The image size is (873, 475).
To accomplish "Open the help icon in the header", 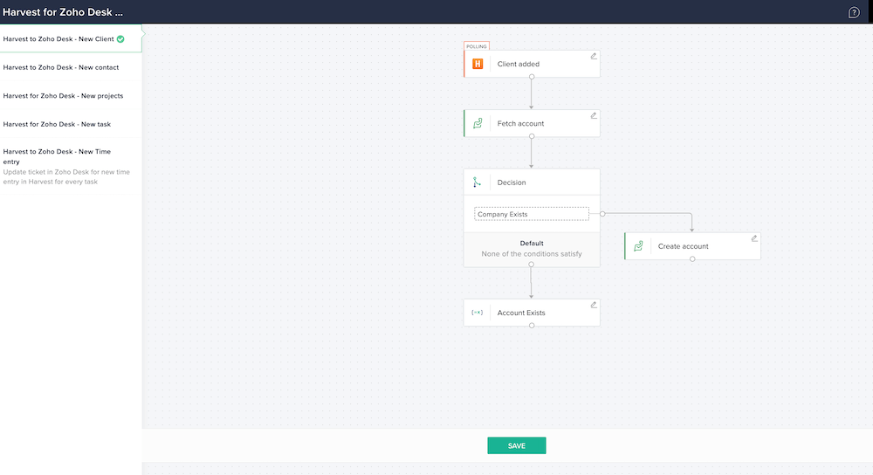I will click(x=854, y=12).
